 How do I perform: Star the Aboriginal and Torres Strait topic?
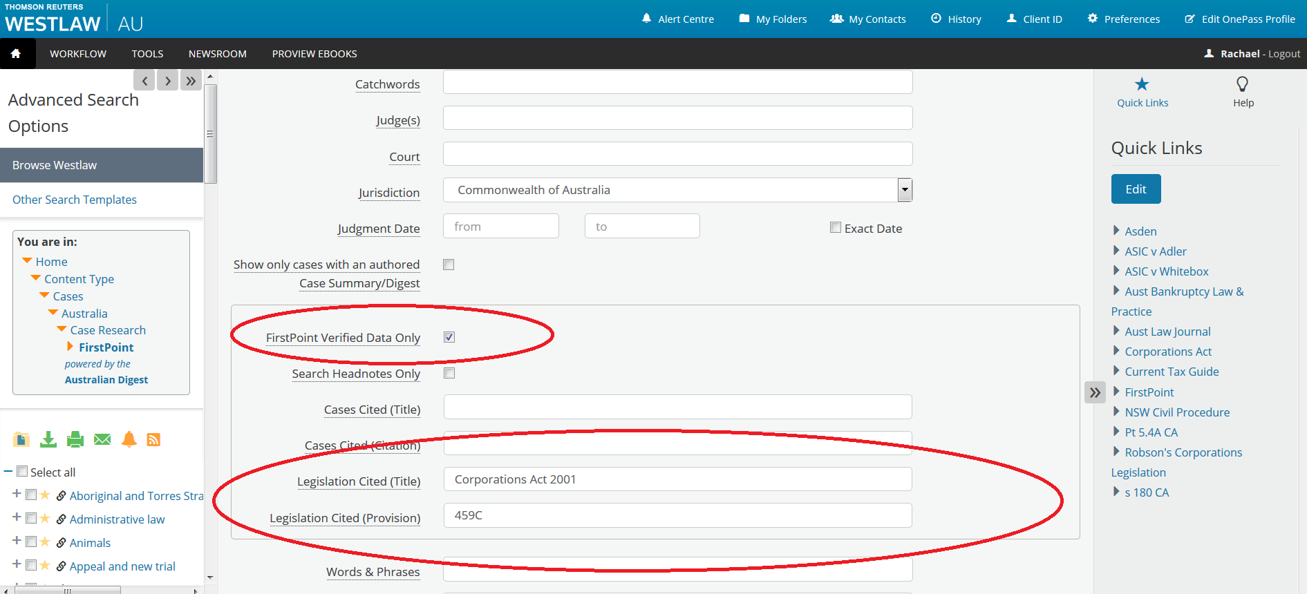click(45, 495)
